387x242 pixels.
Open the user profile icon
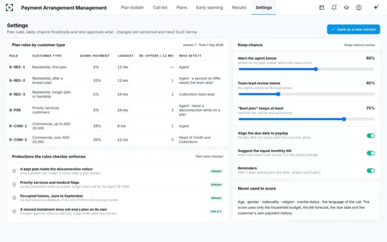(359, 7)
